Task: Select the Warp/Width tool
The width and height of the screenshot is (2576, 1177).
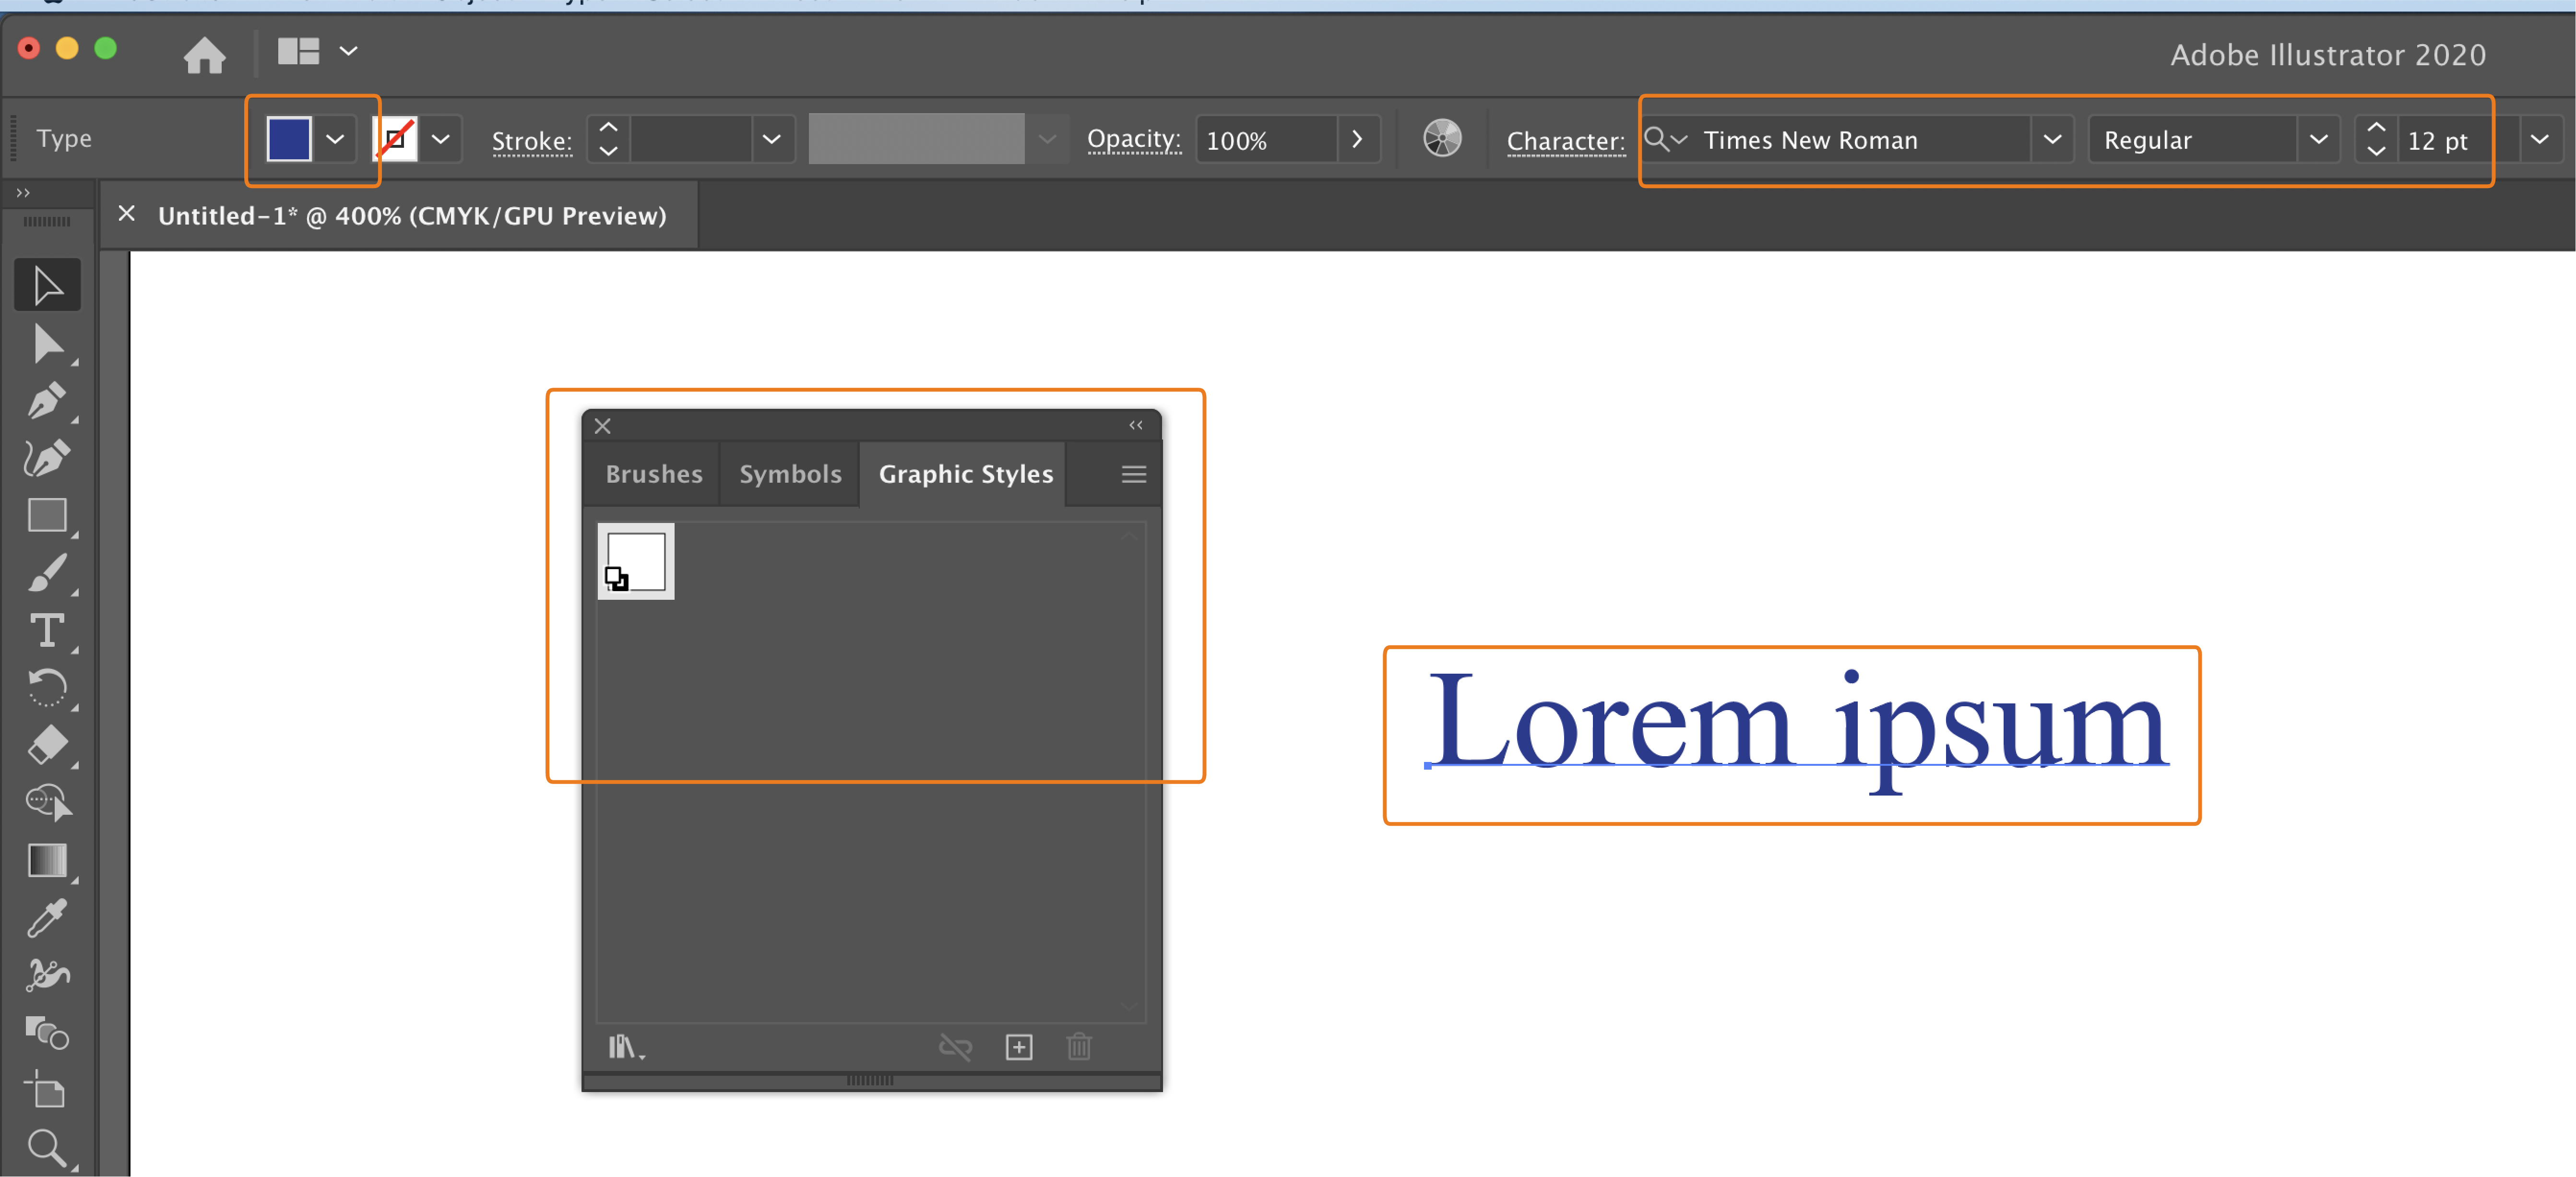Action: click(47, 975)
